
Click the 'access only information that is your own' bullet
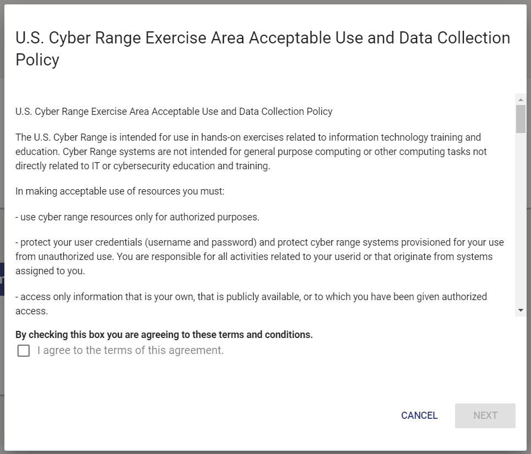pos(251,297)
